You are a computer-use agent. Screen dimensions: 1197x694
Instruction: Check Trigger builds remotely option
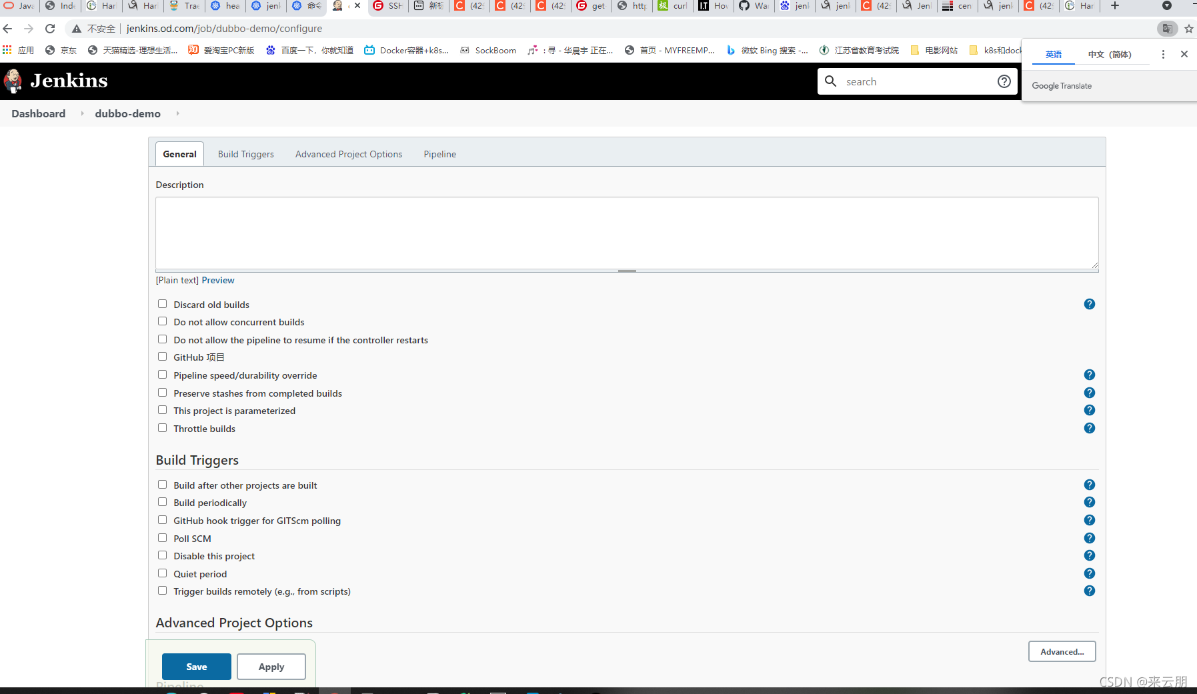click(162, 591)
